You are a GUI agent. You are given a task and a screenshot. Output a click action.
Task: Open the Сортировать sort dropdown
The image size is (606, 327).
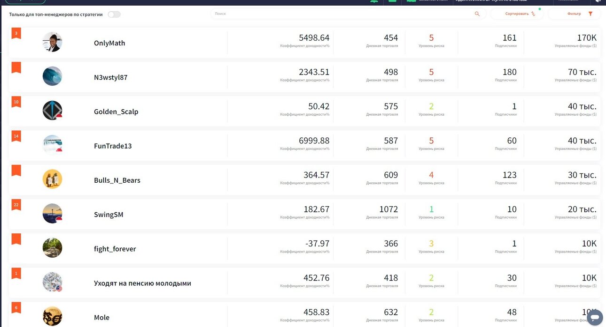517,14
